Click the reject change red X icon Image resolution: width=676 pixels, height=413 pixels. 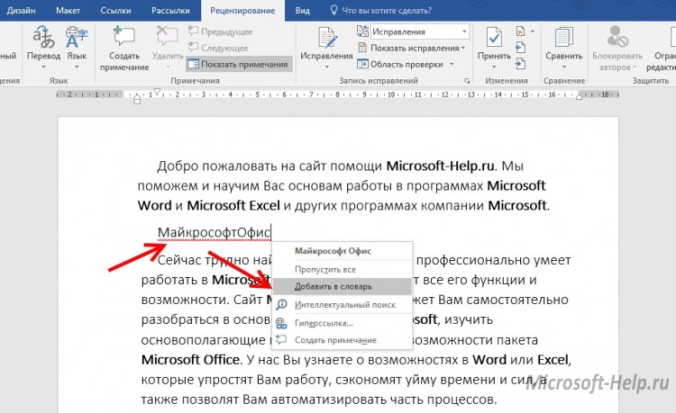point(520,31)
